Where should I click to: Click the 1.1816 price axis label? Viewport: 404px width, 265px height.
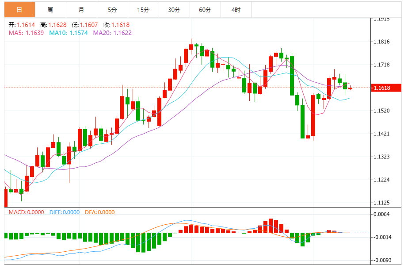coord(381,42)
